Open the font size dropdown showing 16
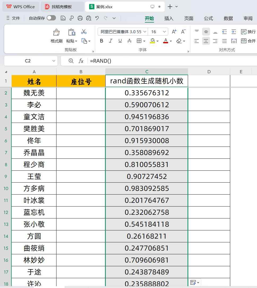Viewport: 257px width, 288px height. point(164,32)
